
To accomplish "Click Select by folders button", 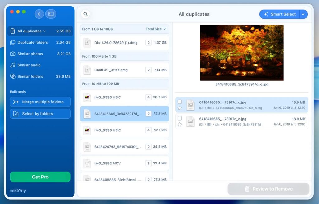I will (40, 114).
